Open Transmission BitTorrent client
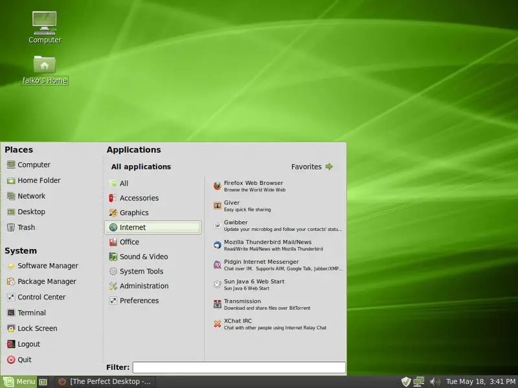Screen dimensions: 518x388 [x=262, y=304]
